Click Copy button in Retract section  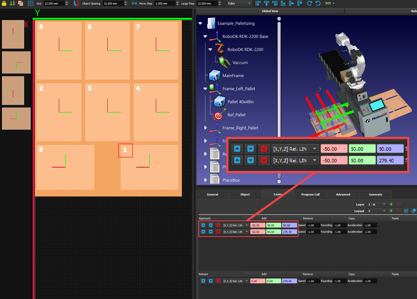(351, 274)
